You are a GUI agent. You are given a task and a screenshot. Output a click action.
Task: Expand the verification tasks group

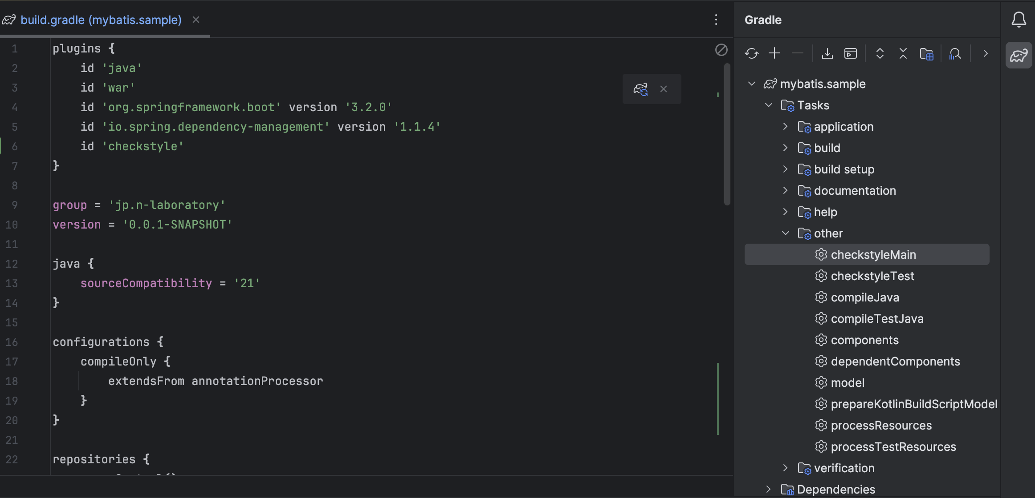click(x=785, y=468)
